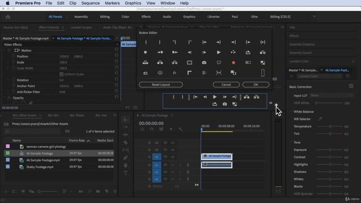
Task: Open the Window menu
Action: 168,3
